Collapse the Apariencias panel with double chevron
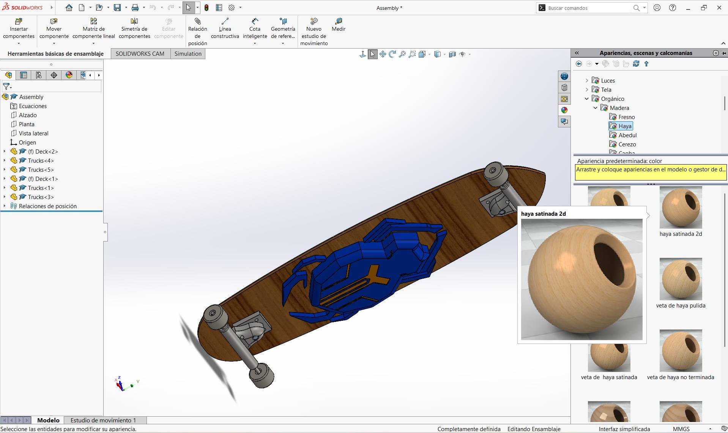The width and height of the screenshot is (728, 433). click(x=577, y=53)
